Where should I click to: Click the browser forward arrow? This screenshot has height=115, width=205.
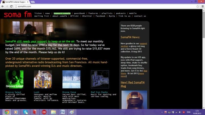7,6
